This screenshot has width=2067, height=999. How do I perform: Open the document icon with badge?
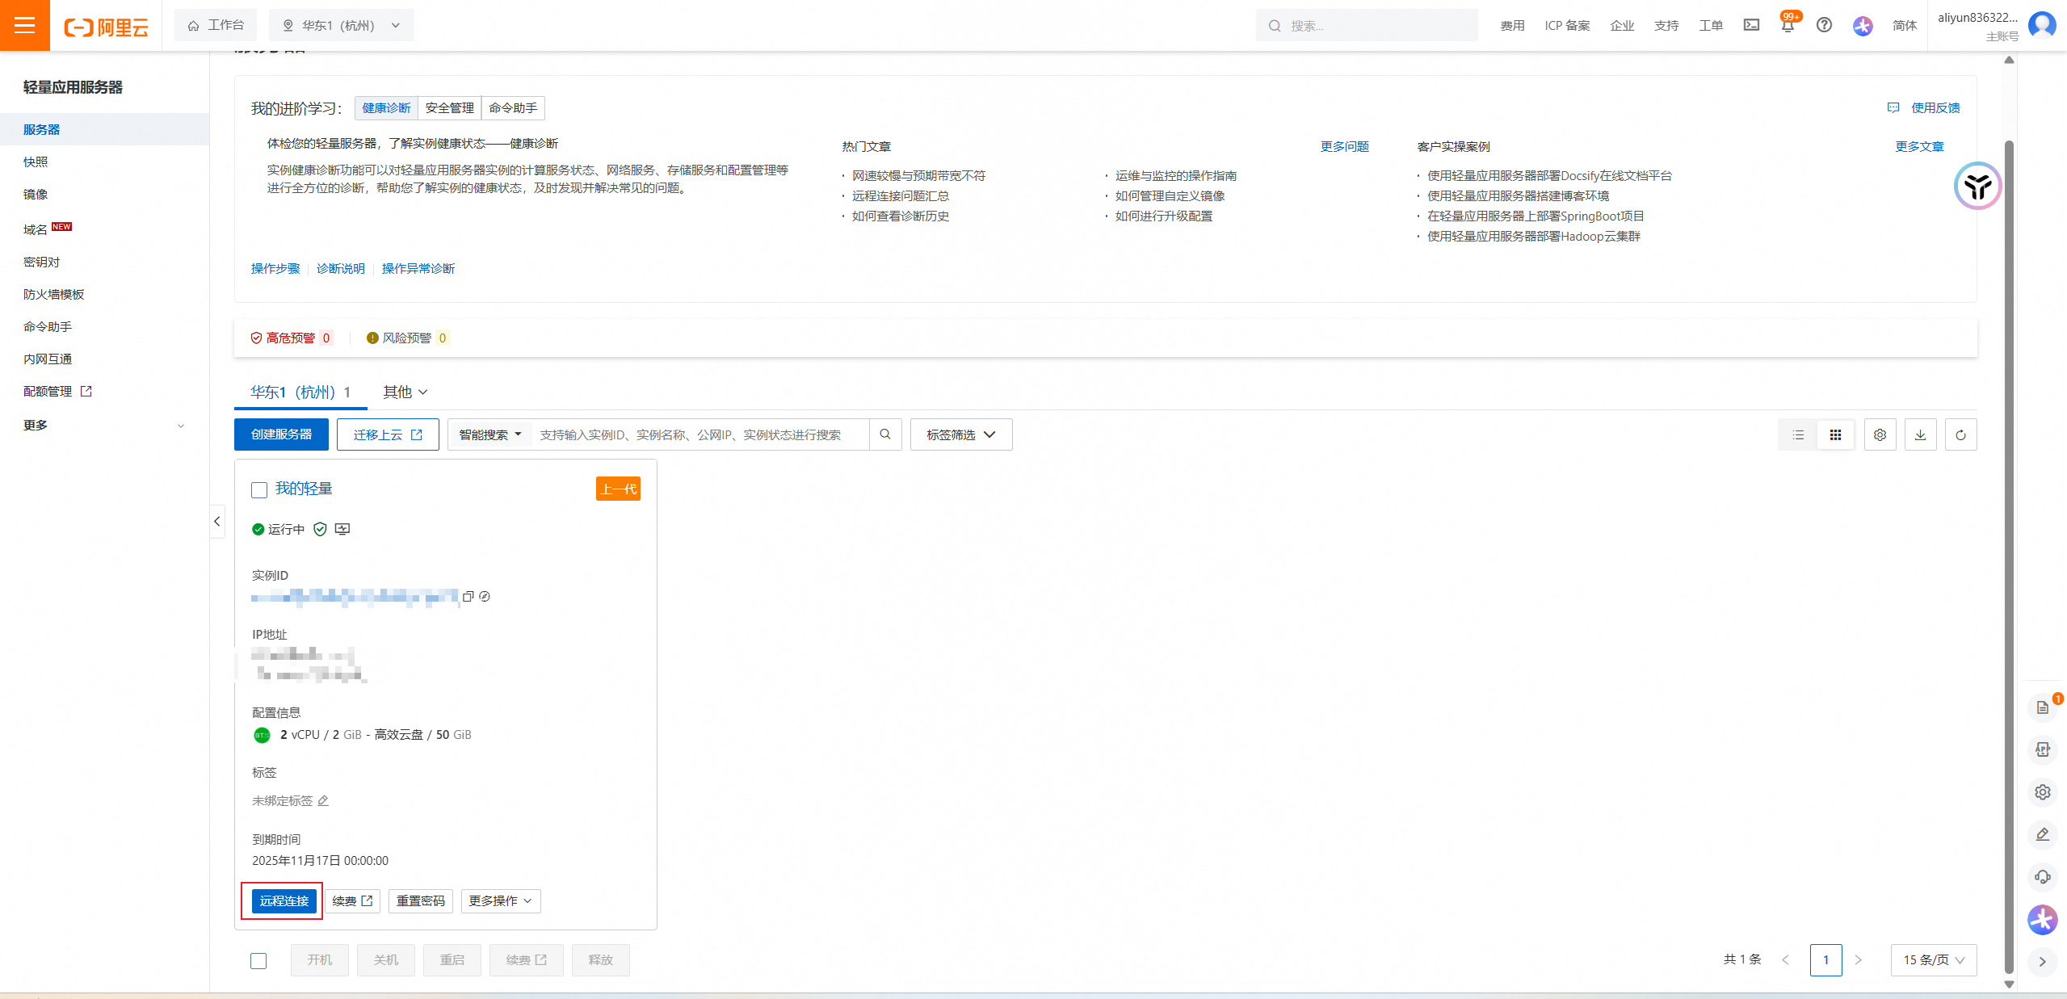(x=2043, y=707)
